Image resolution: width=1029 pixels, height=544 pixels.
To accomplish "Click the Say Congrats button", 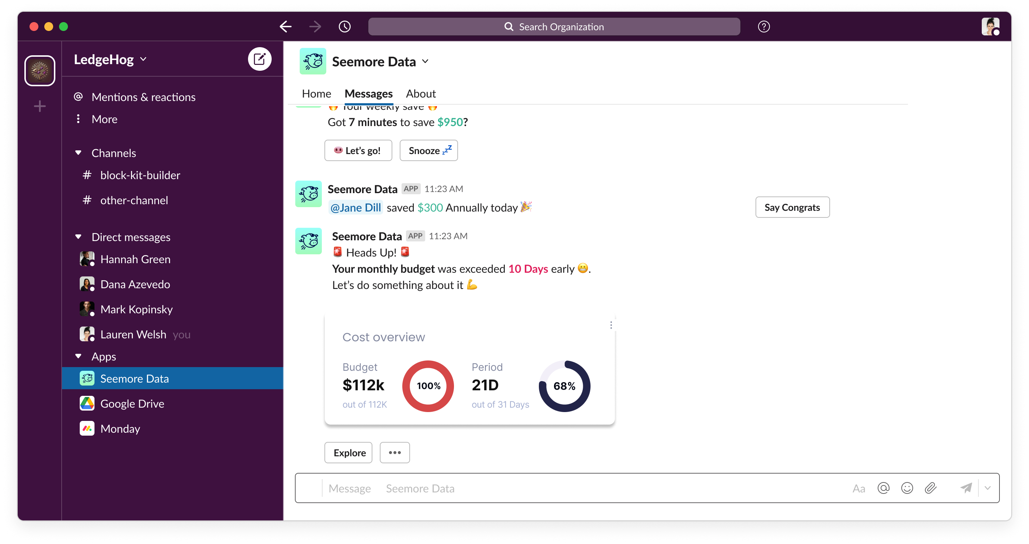I will (x=792, y=207).
